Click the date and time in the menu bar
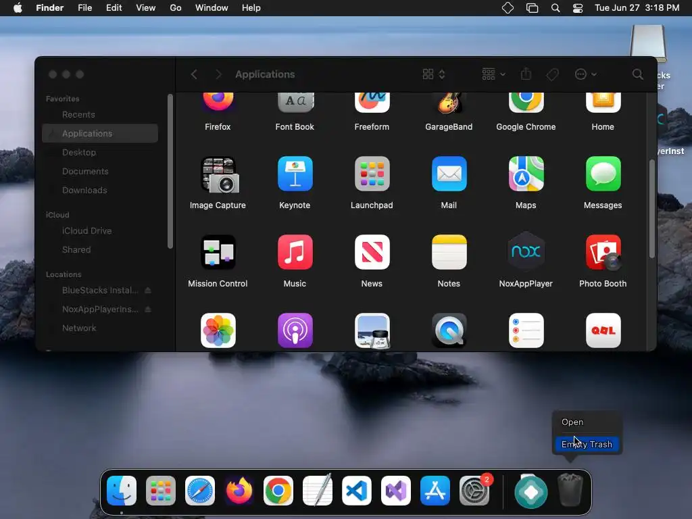Viewport: 692px width, 519px height. click(637, 8)
